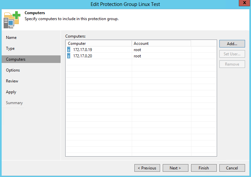This screenshot has height=177, width=251.
Task: Proceed with the Next button
Action: click(x=175, y=168)
